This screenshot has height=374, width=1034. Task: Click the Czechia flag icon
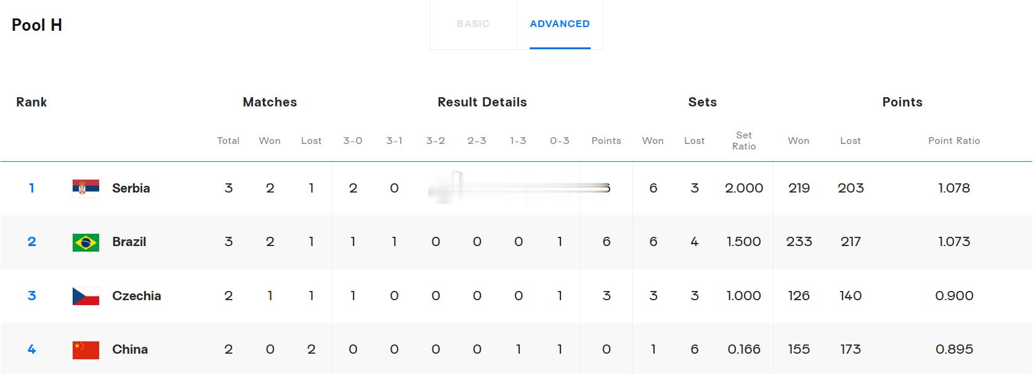click(86, 296)
